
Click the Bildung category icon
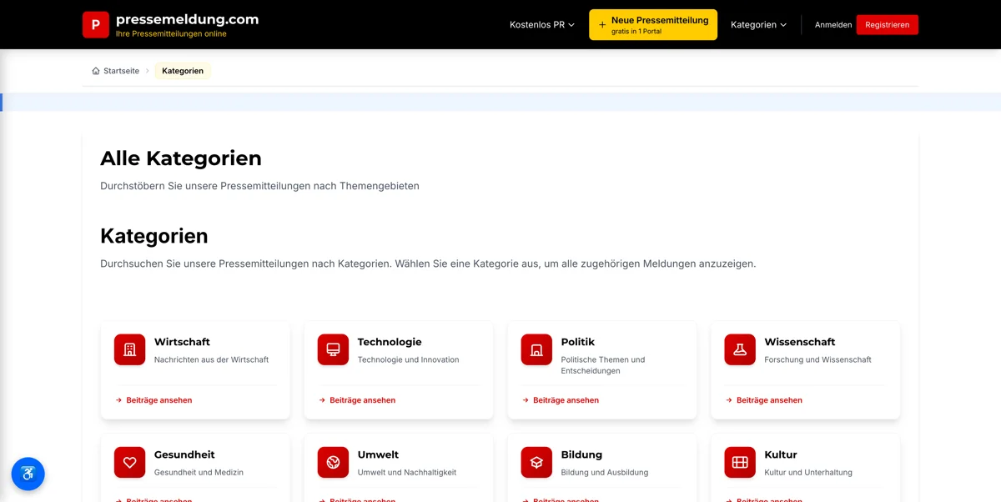point(536,462)
